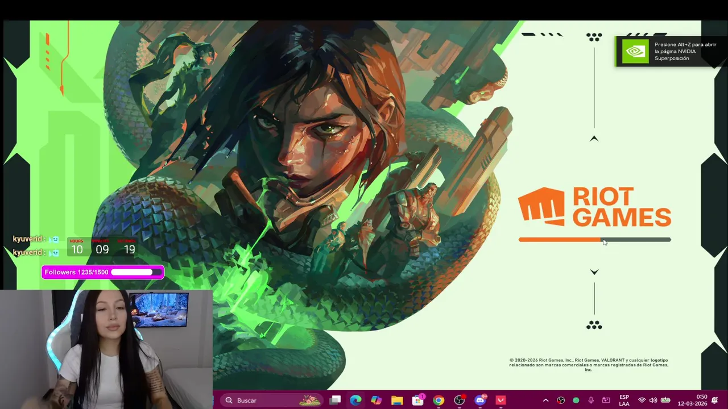This screenshot has height=409, width=728.
Task: Switch to OBS Studio in the taskbar
Action: click(460, 400)
